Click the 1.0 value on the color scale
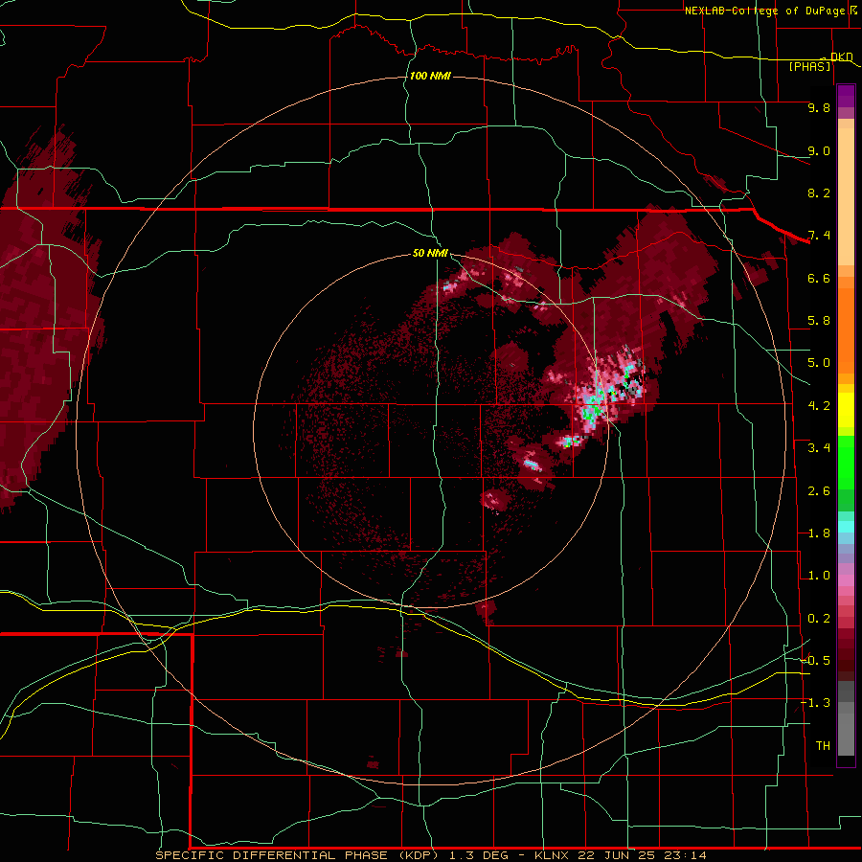The image size is (862, 862). tap(819, 576)
